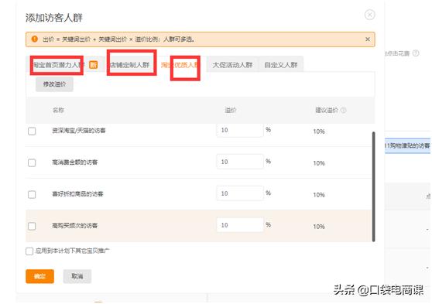Click the 新 badge beside 淘宝首页潜力人群
Viewport: 432px width, 304px height.
(94, 65)
